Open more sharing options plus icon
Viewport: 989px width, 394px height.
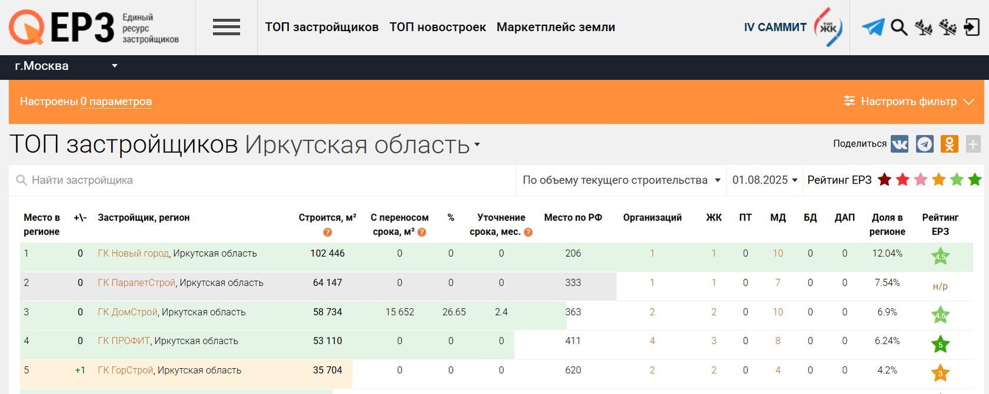point(973,143)
